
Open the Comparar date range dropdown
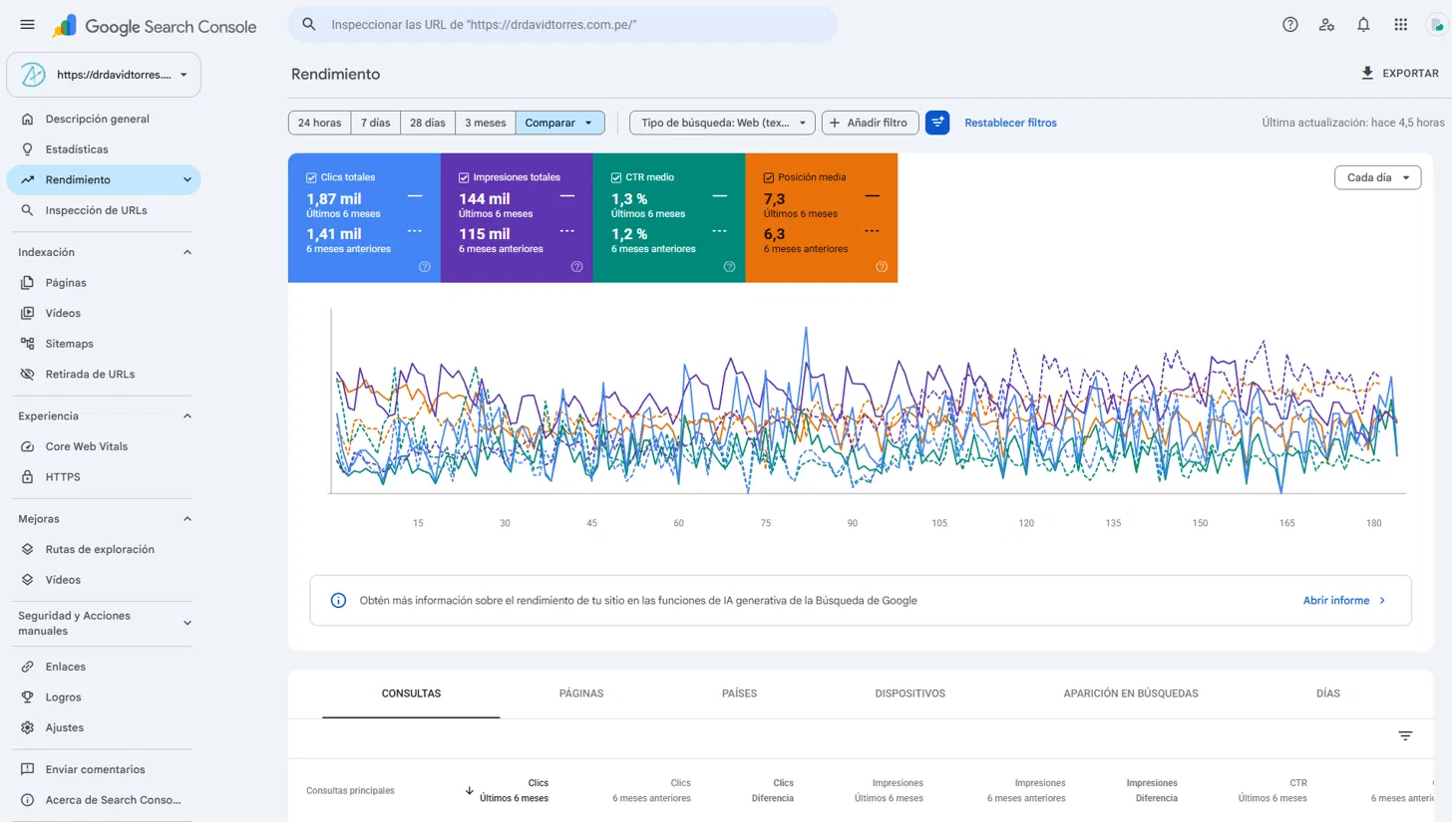click(560, 123)
